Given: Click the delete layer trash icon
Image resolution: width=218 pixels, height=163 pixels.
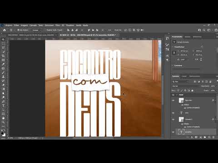Looking at the screenshot, I should tap(213, 137).
